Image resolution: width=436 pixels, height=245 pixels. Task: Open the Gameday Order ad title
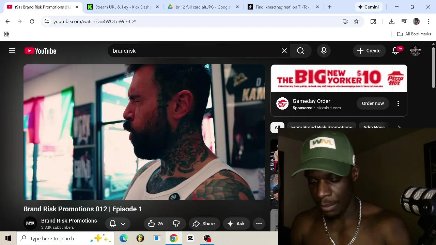click(311, 101)
